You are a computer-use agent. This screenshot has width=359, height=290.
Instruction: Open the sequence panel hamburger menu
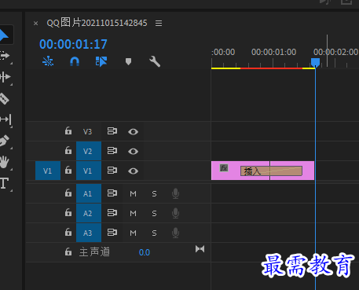pyautogui.click(x=159, y=24)
